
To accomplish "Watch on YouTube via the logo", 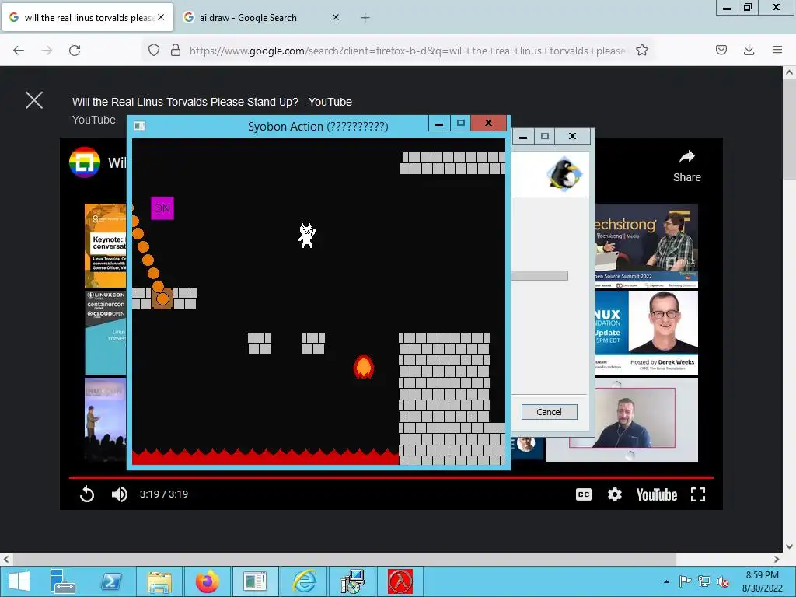I will pyautogui.click(x=657, y=495).
